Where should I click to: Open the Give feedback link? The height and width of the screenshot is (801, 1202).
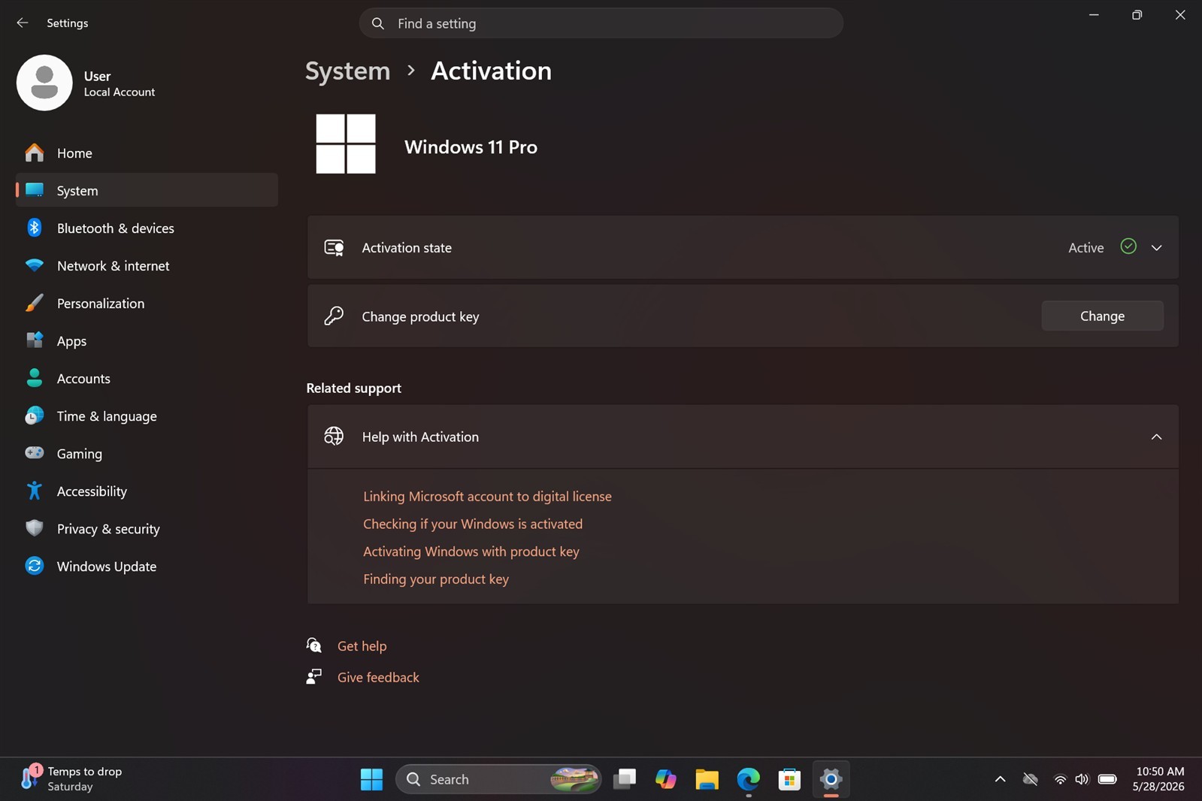coord(378,677)
